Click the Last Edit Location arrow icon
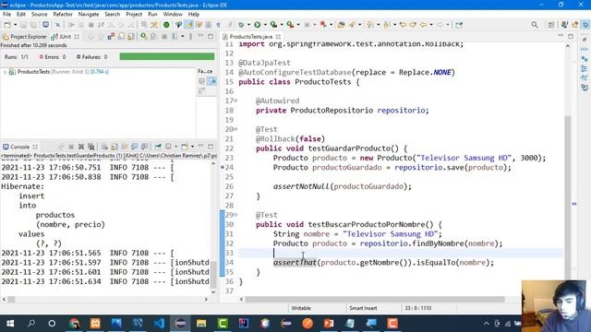The image size is (591, 332). pos(403,25)
